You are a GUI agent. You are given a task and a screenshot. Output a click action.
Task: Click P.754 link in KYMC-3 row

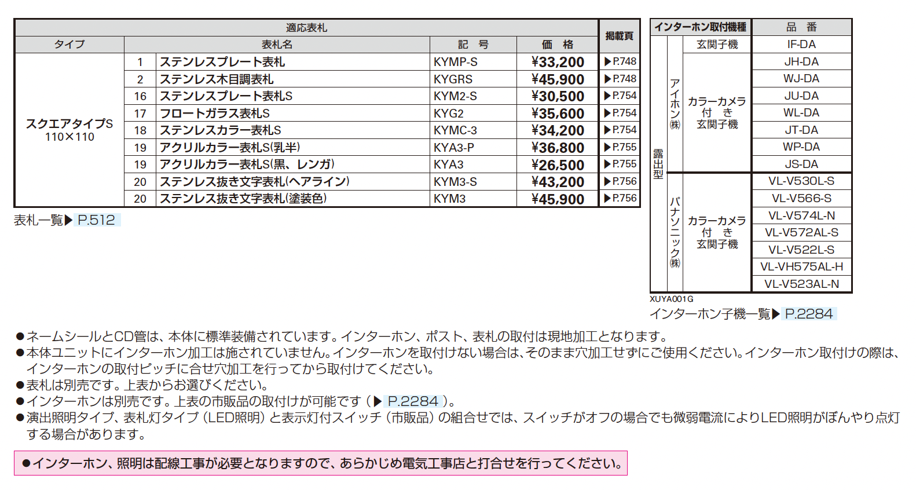click(620, 130)
